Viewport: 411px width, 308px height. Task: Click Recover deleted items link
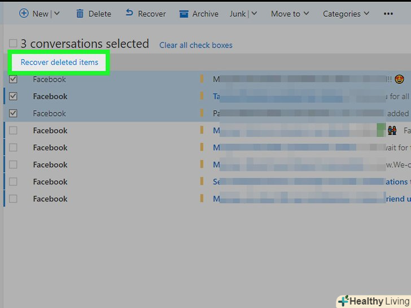pyautogui.click(x=59, y=62)
